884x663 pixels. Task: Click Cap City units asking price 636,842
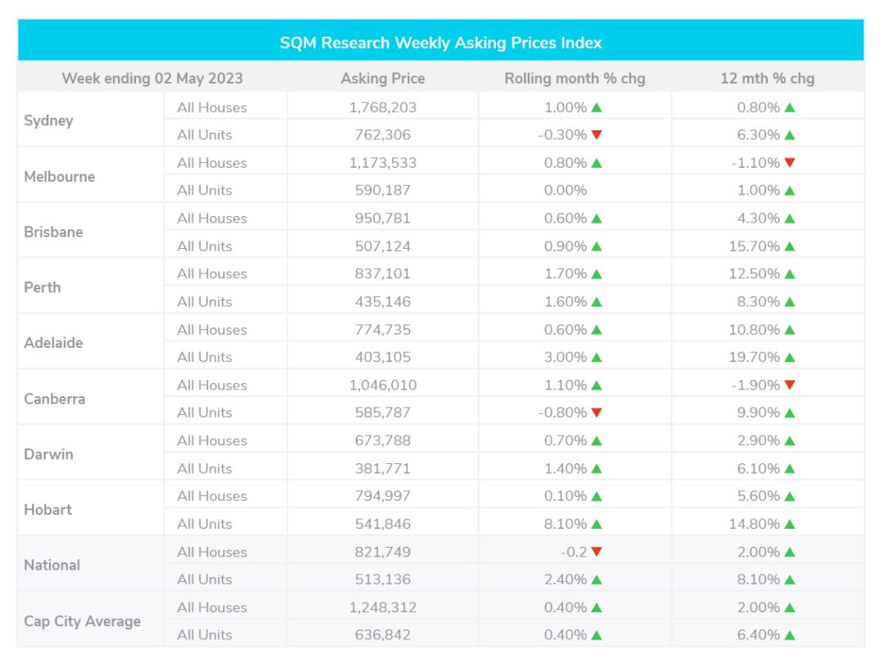pyautogui.click(x=383, y=635)
